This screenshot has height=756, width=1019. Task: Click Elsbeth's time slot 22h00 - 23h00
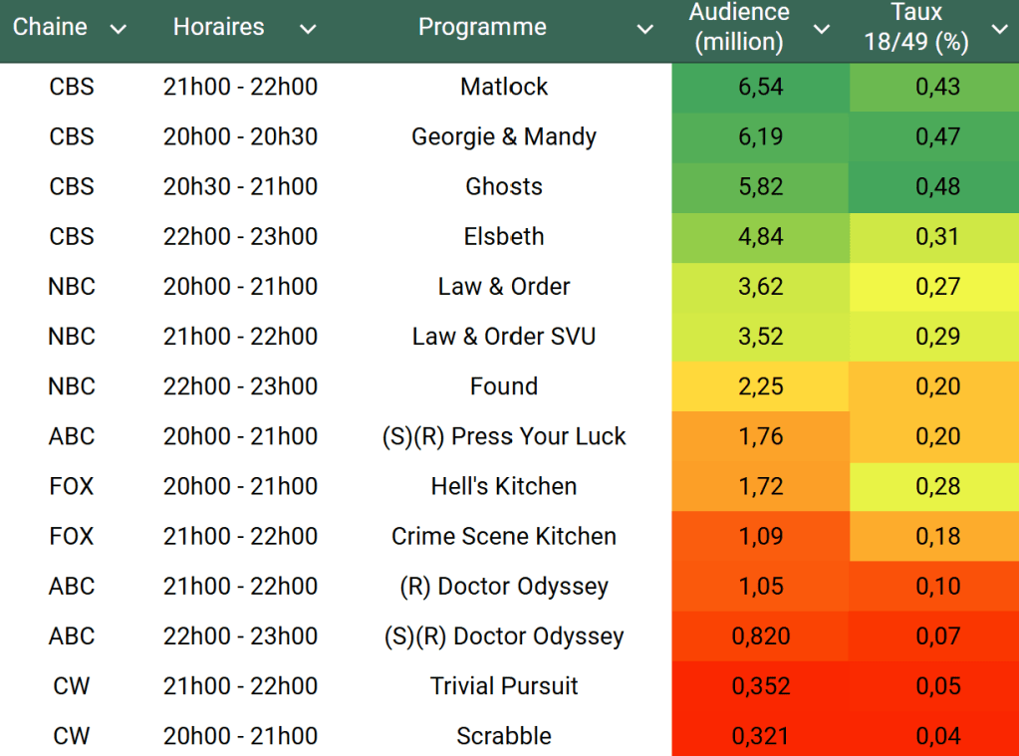tap(240, 236)
